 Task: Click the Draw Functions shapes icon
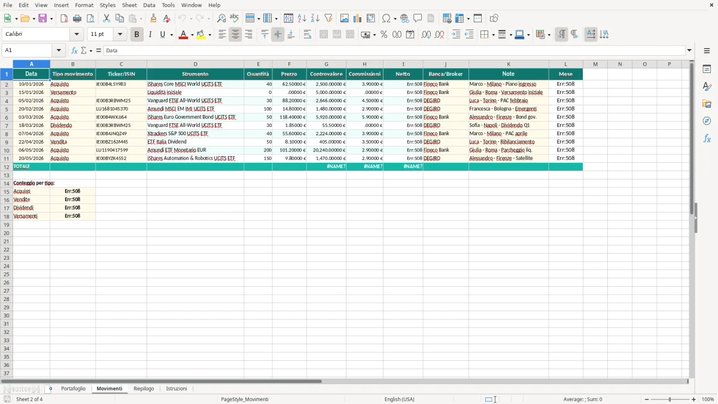coord(494,19)
